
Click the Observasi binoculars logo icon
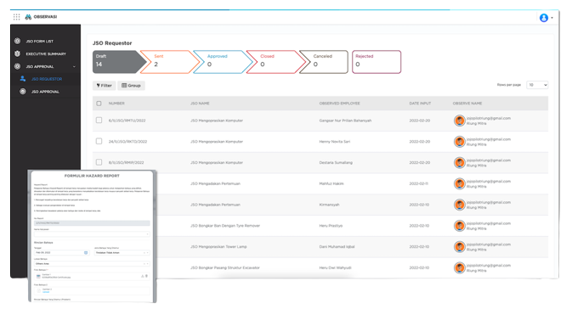tap(28, 17)
